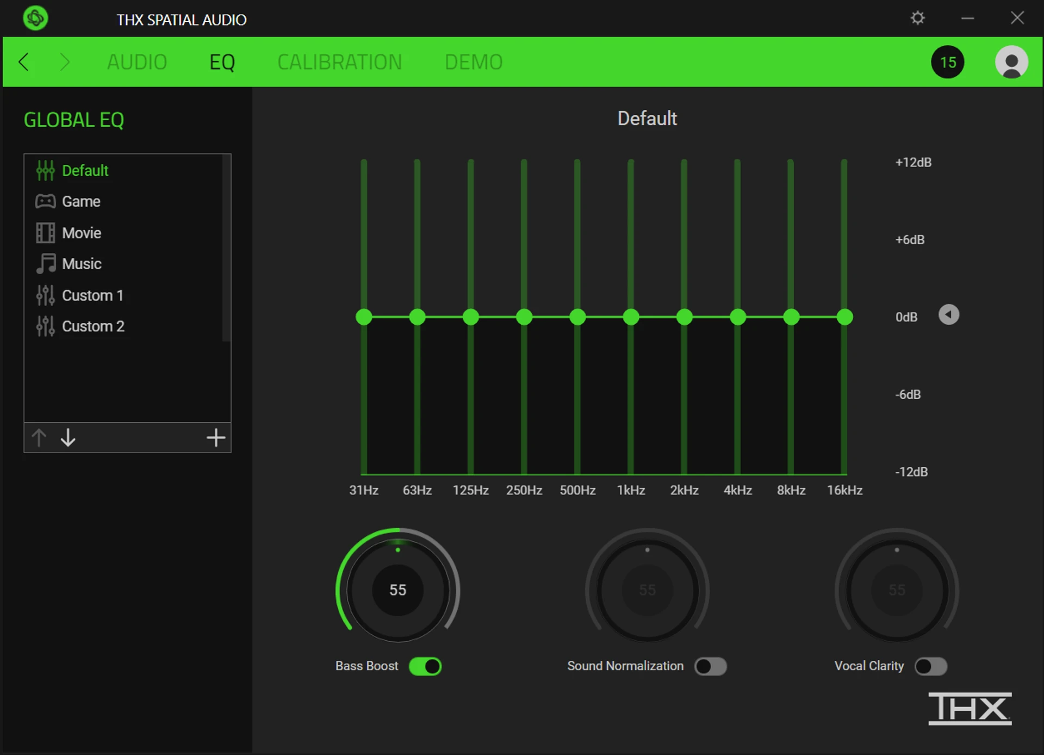1044x755 pixels.
Task: Click the 31Hz band slider handle
Action: 364,317
